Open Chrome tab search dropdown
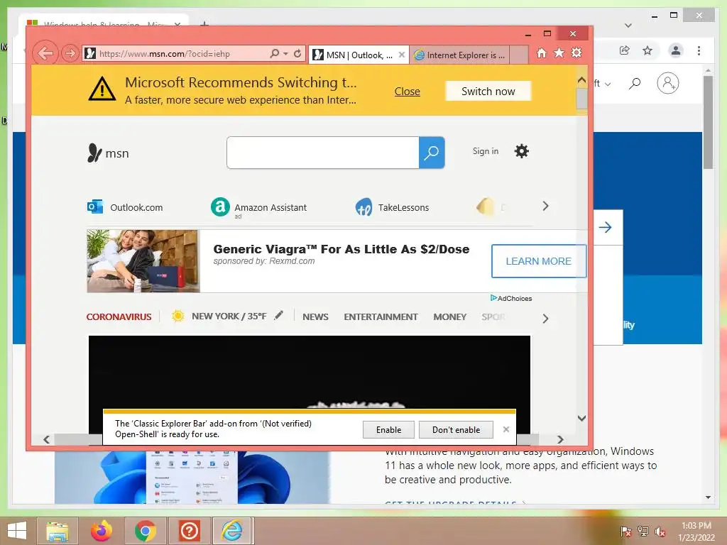 pyautogui.click(x=628, y=26)
